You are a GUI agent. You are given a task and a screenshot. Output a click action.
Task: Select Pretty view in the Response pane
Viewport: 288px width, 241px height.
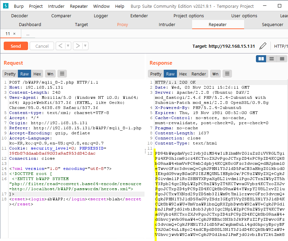[156, 74]
